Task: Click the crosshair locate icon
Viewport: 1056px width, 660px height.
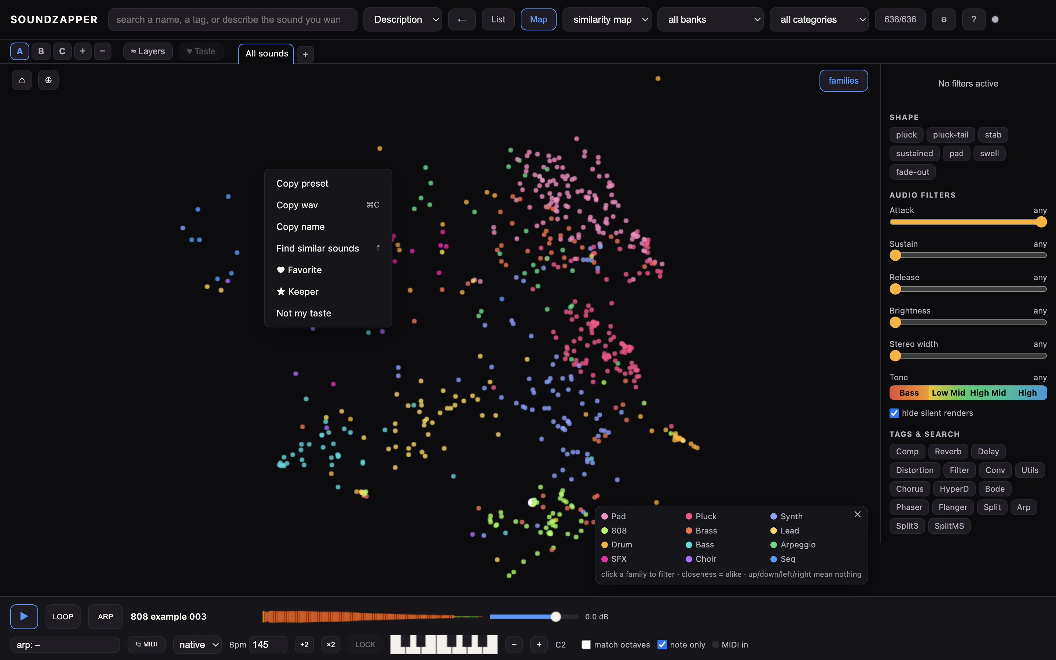Action: click(48, 80)
